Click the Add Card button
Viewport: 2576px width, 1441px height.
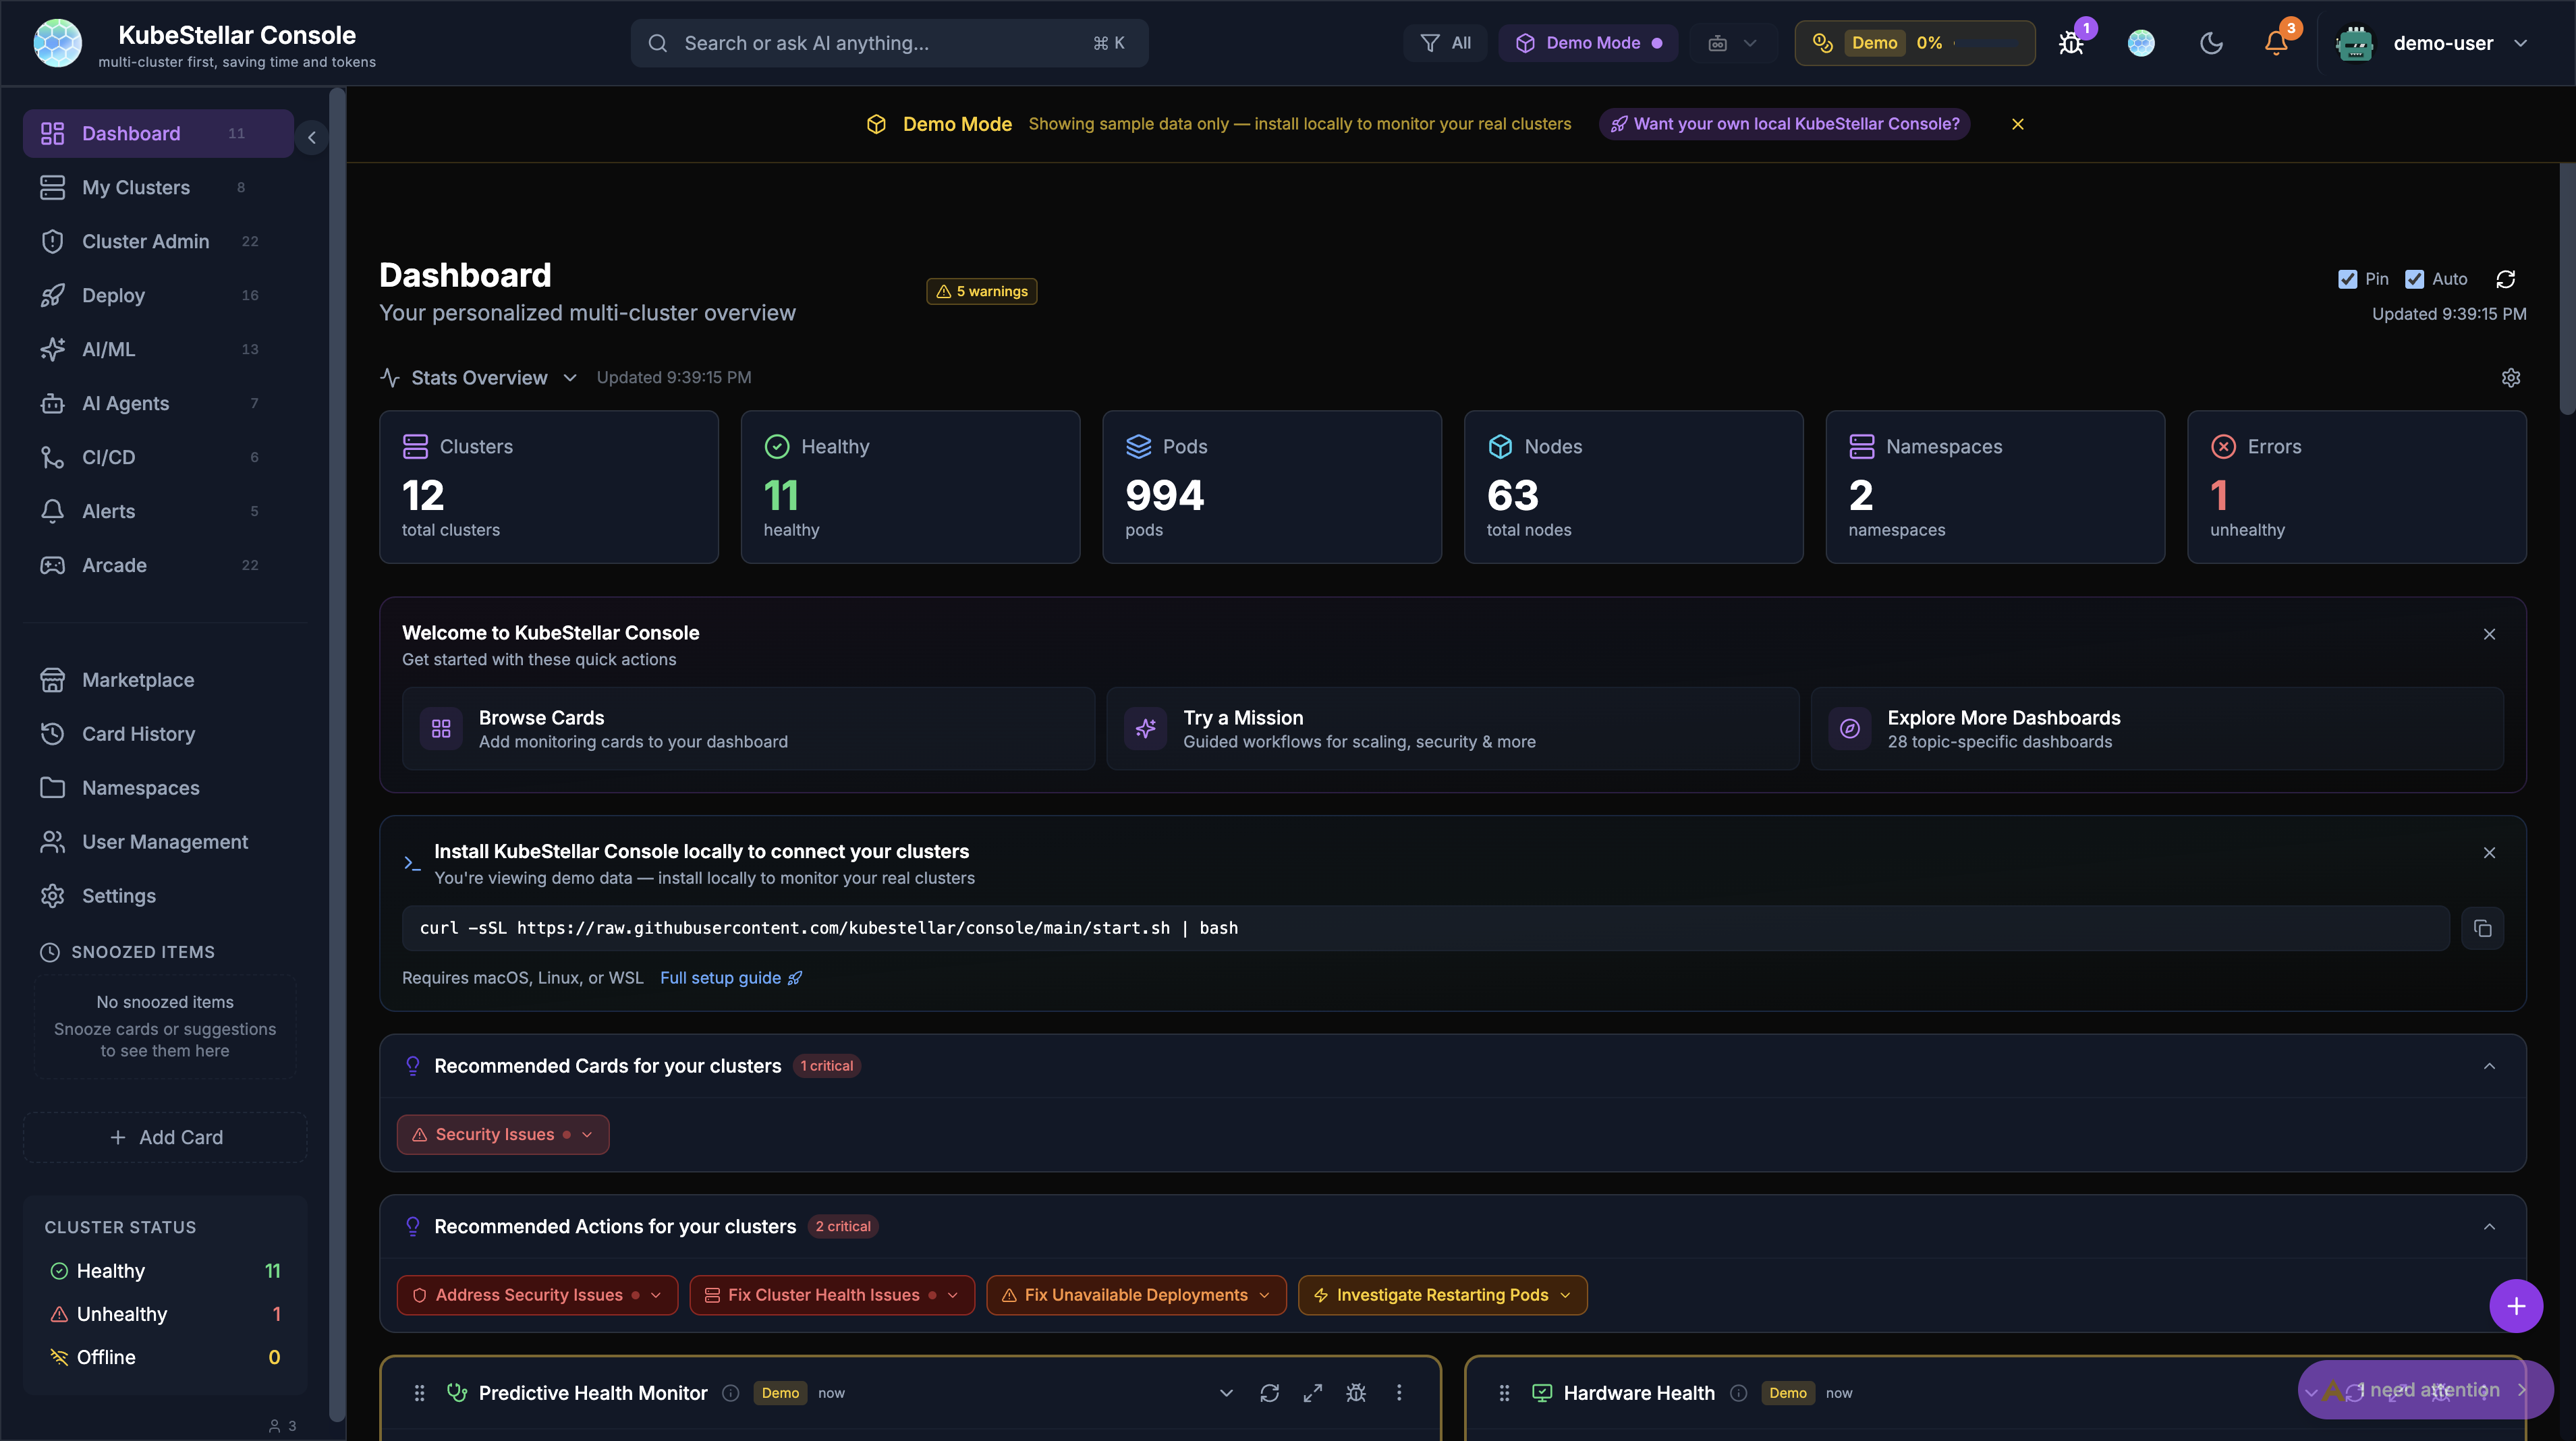click(165, 1138)
